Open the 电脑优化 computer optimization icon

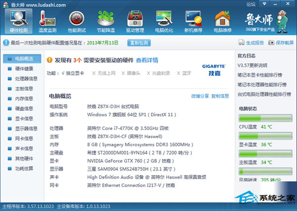click(x=164, y=21)
